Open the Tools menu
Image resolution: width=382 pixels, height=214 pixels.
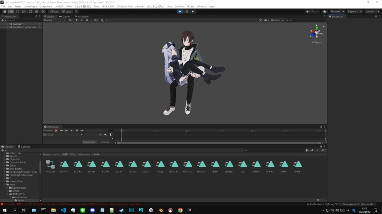pos(96,7)
